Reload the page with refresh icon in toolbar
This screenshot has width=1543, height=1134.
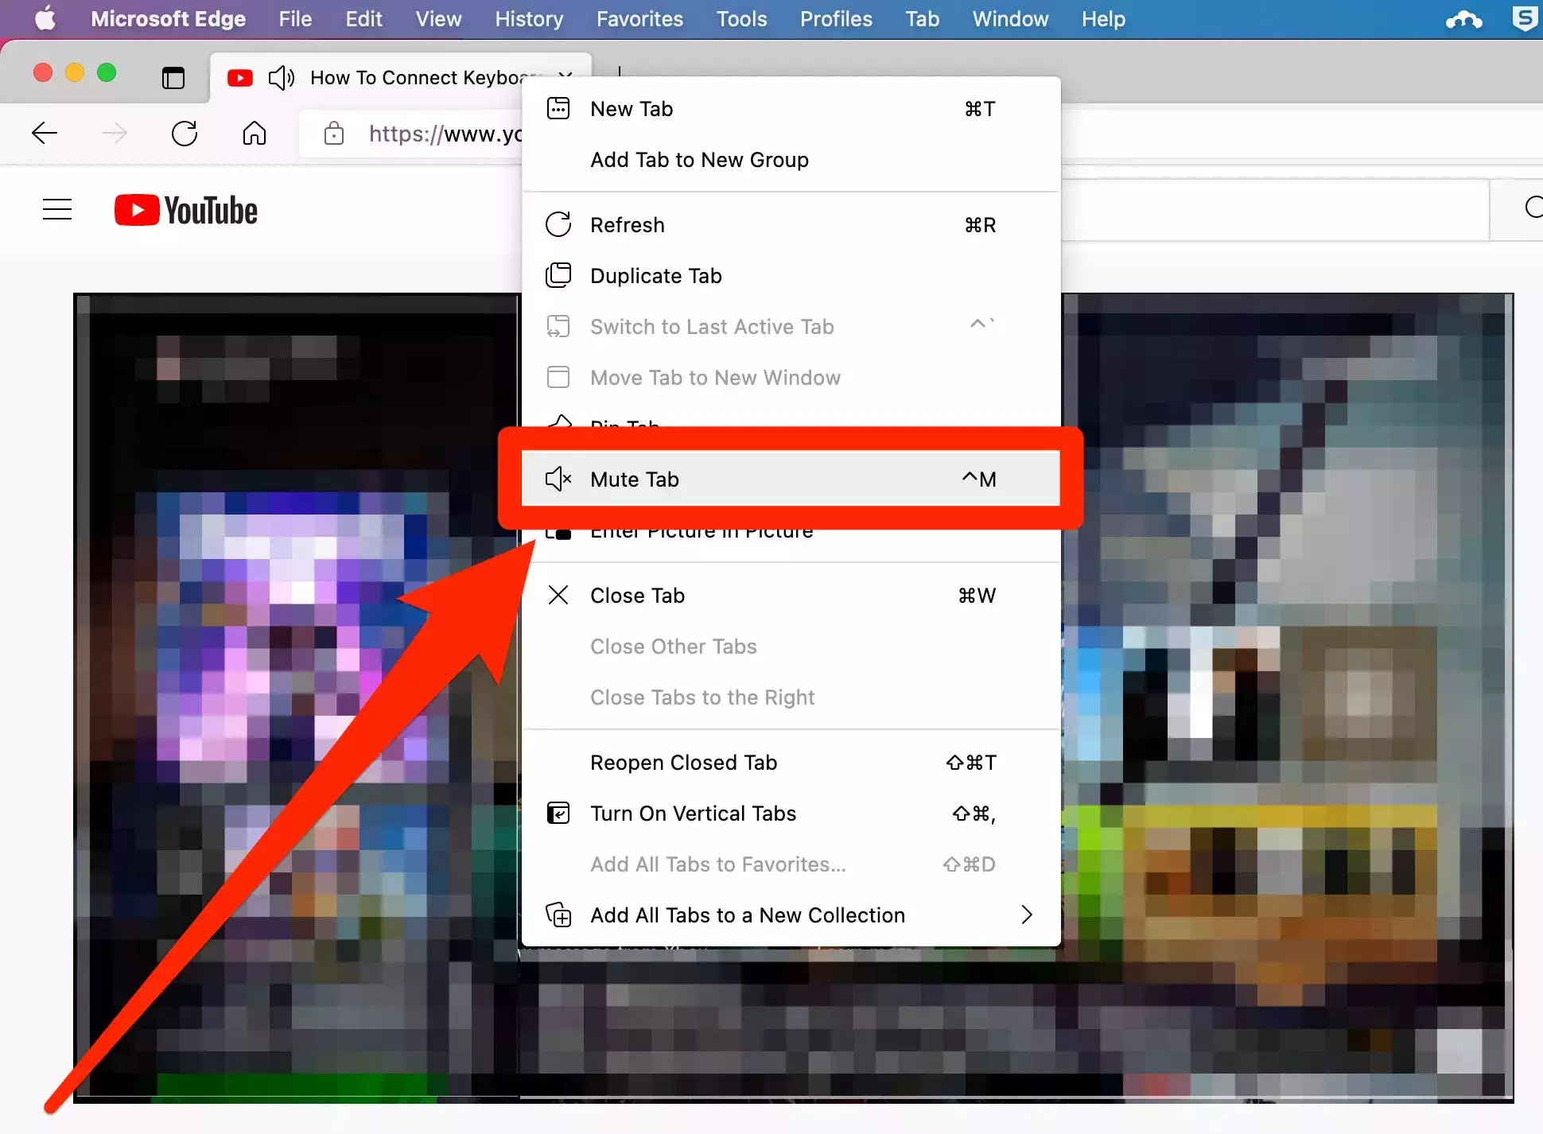[185, 133]
